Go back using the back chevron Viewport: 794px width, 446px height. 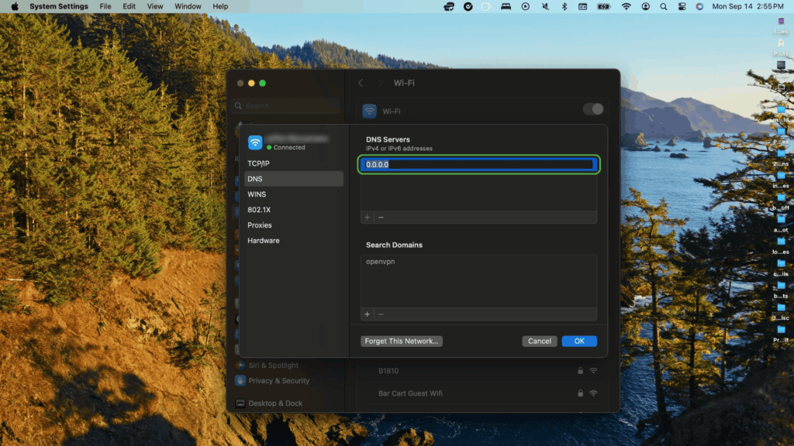(361, 83)
